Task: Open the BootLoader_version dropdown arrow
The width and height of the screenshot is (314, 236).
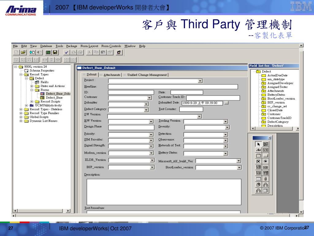Action: coord(239,167)
